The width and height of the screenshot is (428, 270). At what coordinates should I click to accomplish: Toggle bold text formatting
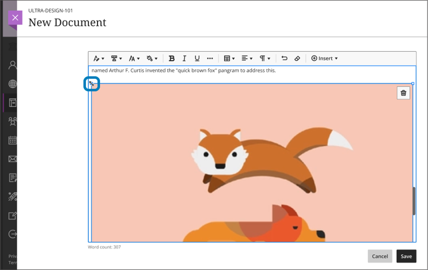pos(171,58)
